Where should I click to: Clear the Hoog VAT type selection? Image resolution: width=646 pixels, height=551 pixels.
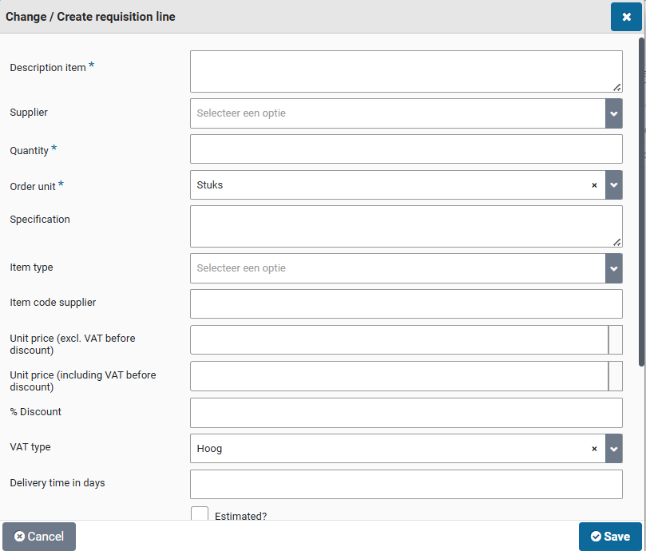coord(594,449)
